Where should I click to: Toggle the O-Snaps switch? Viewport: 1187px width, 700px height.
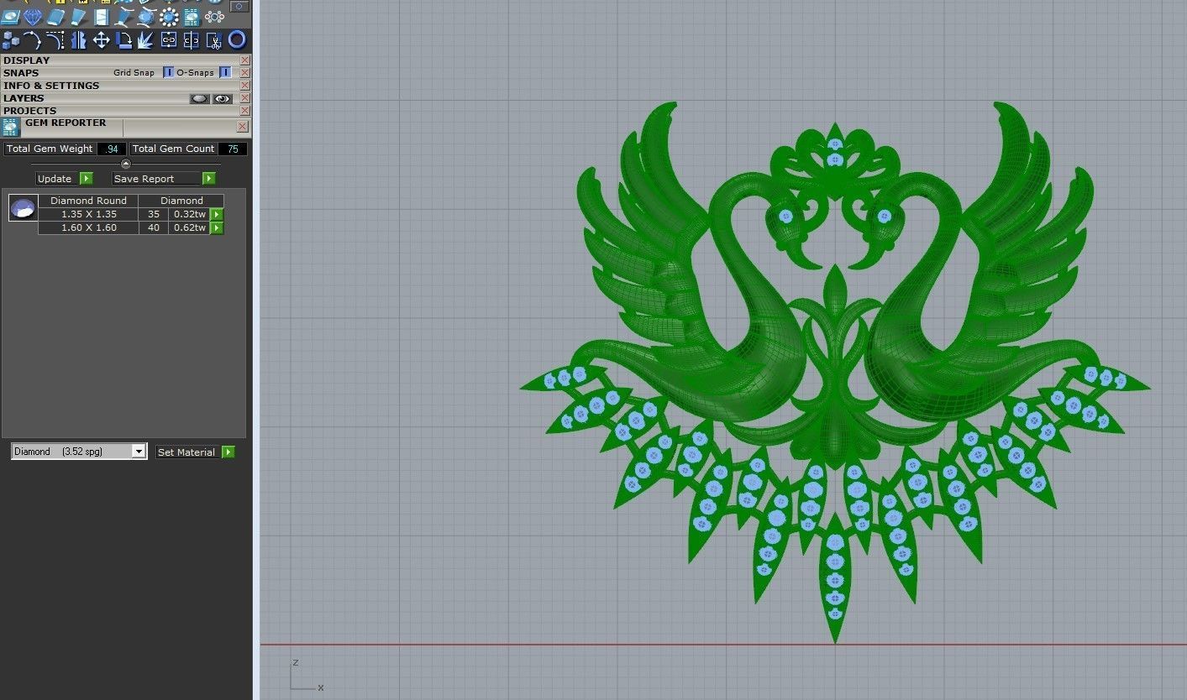[x=225, y=72]
